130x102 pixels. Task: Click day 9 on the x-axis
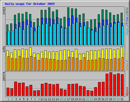[39, 99]
